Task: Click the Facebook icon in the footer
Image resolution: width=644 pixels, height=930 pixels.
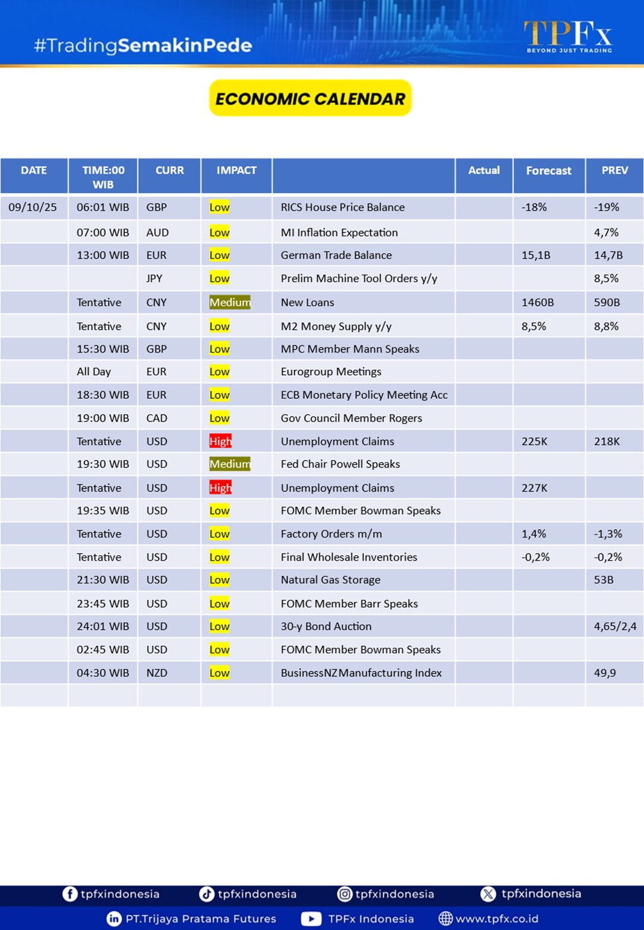Action: (69, 894)
